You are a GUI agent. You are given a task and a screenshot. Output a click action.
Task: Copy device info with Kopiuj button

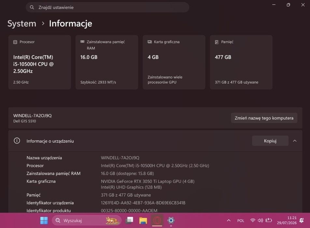(270, 141)
